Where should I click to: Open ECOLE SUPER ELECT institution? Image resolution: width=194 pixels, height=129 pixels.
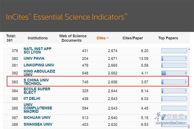click(x=37, y=91)
